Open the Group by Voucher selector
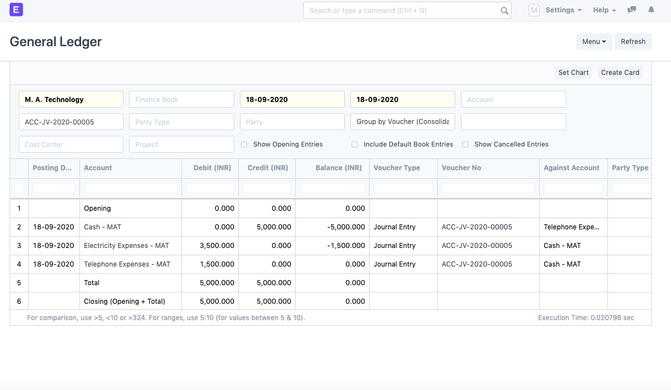671x390 pixels. [402, 122]
